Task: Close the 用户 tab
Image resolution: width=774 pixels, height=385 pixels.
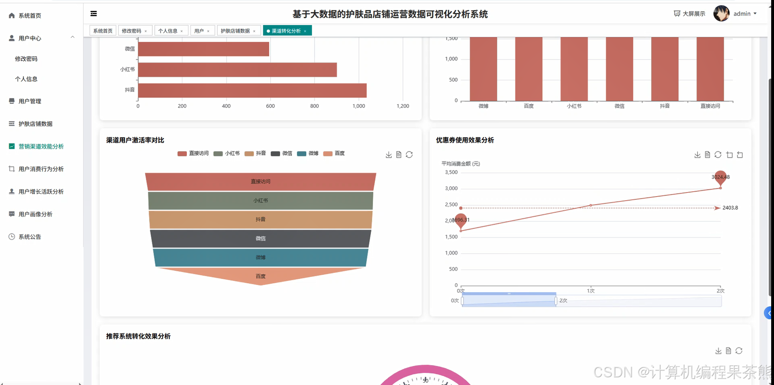Action: click(208, 31)
